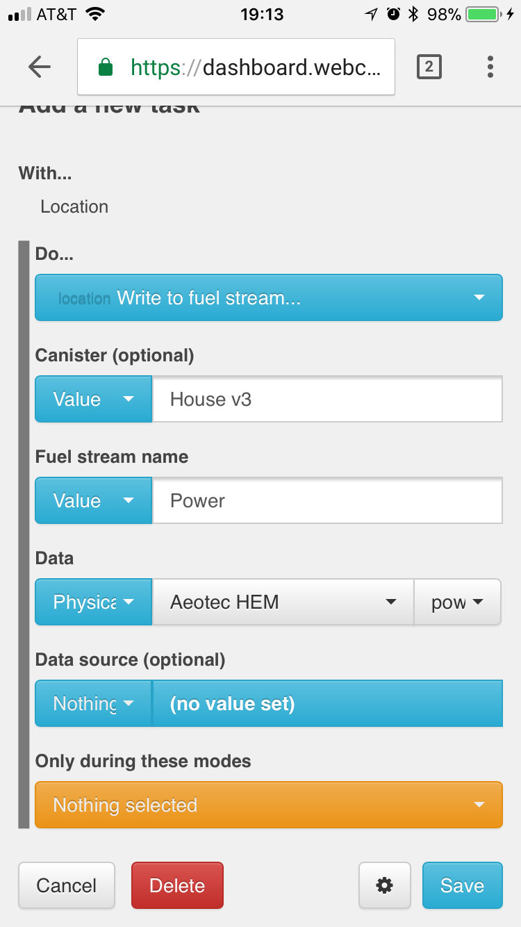Edit the Power fuel stream name field

pos(327,500)
